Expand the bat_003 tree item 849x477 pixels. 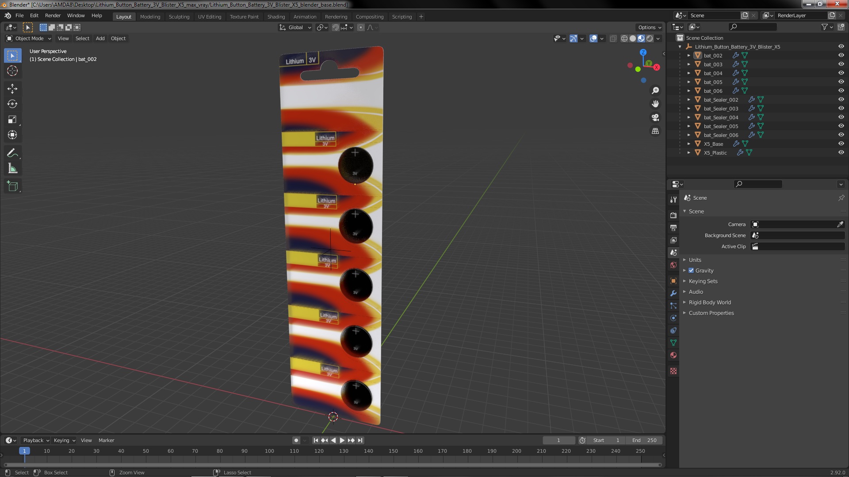pos(688,64)
